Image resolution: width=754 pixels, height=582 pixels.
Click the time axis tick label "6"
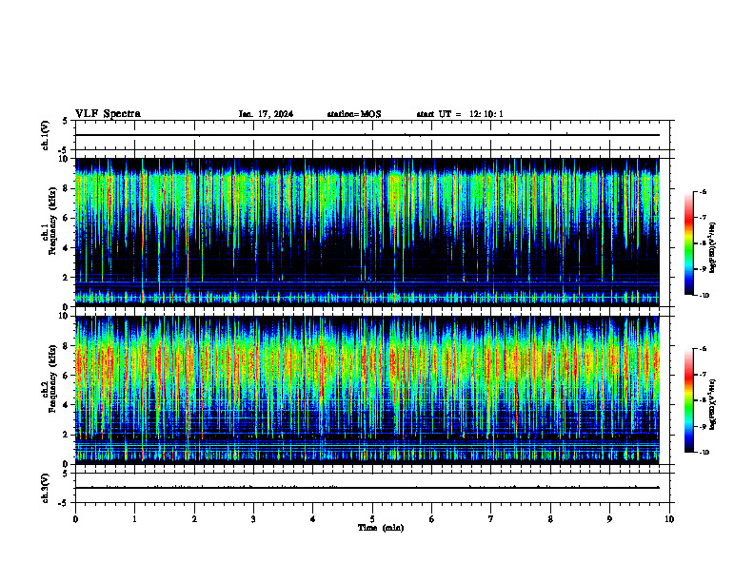(431, 519)
